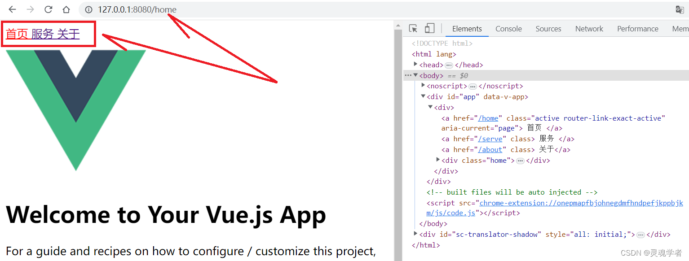Switch to the Elements tab
This screenshot has height=261, width=689.
pyautogui.click(x=467, y=29)
